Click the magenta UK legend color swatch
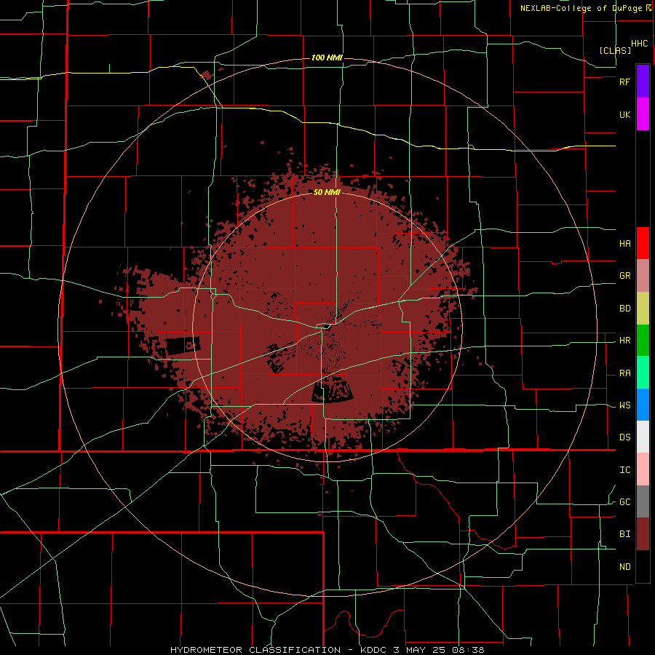This screenshot has height=655, width=655. point(643,114)
